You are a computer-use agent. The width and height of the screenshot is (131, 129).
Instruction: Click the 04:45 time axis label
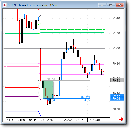pos(33,120)
